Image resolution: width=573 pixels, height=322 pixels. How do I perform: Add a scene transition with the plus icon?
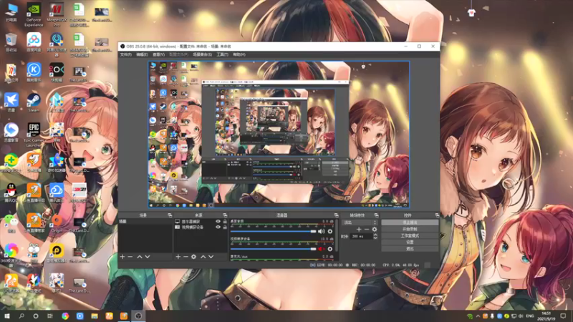359,229
